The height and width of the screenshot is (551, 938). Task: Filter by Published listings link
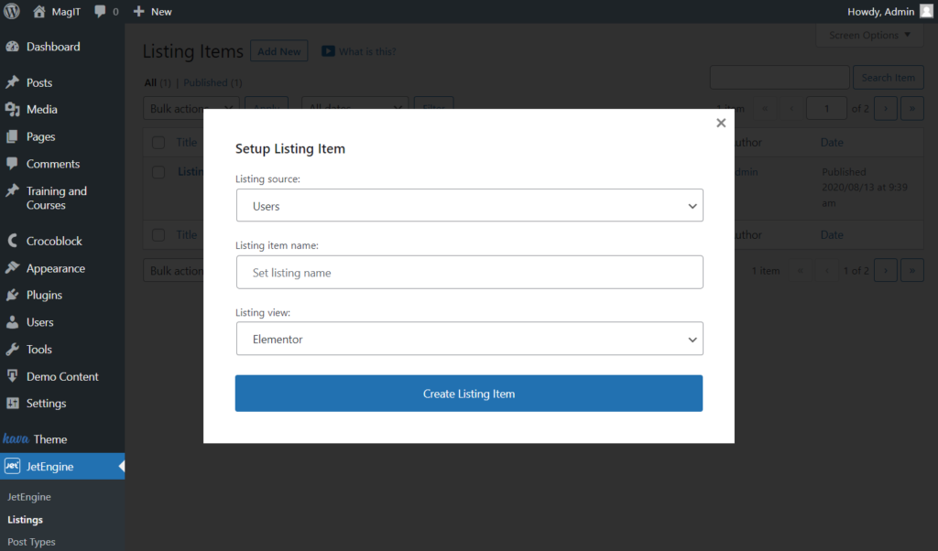[x=205, y=82]
